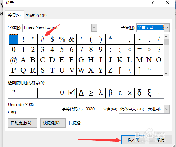Select the percent sign symbol
176x147 pixels.
click(62, 39)
